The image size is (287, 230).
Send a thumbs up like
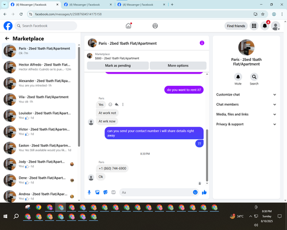pos(204,192)
